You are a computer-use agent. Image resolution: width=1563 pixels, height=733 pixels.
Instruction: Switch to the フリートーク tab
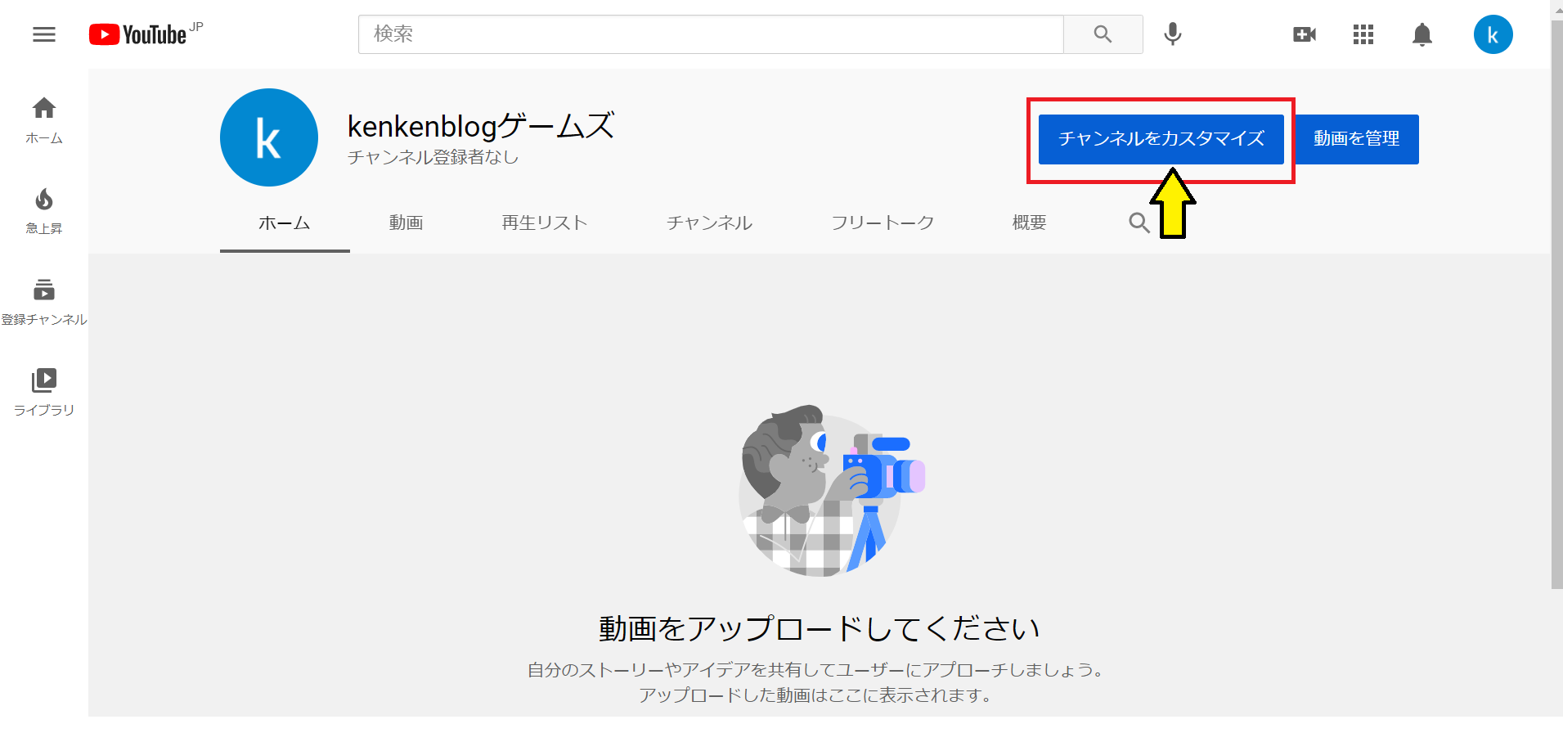883,223
